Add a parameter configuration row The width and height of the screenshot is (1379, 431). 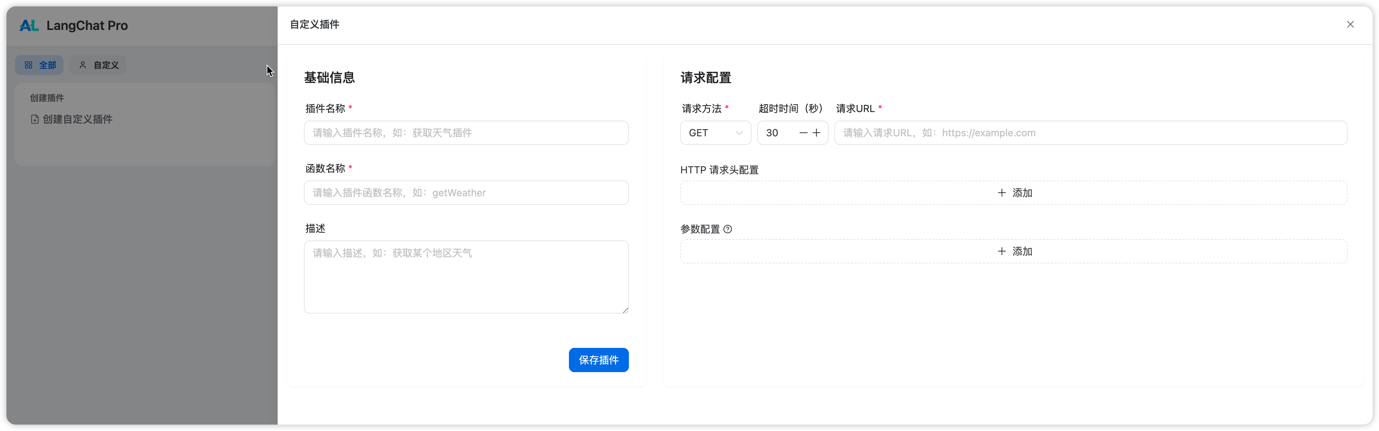(x=1013, y=252)
